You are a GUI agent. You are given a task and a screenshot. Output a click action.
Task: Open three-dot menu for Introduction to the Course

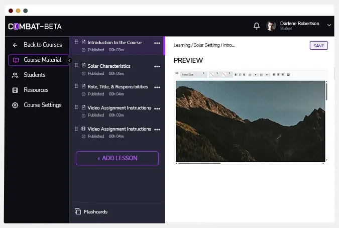[x=157, y=43]
